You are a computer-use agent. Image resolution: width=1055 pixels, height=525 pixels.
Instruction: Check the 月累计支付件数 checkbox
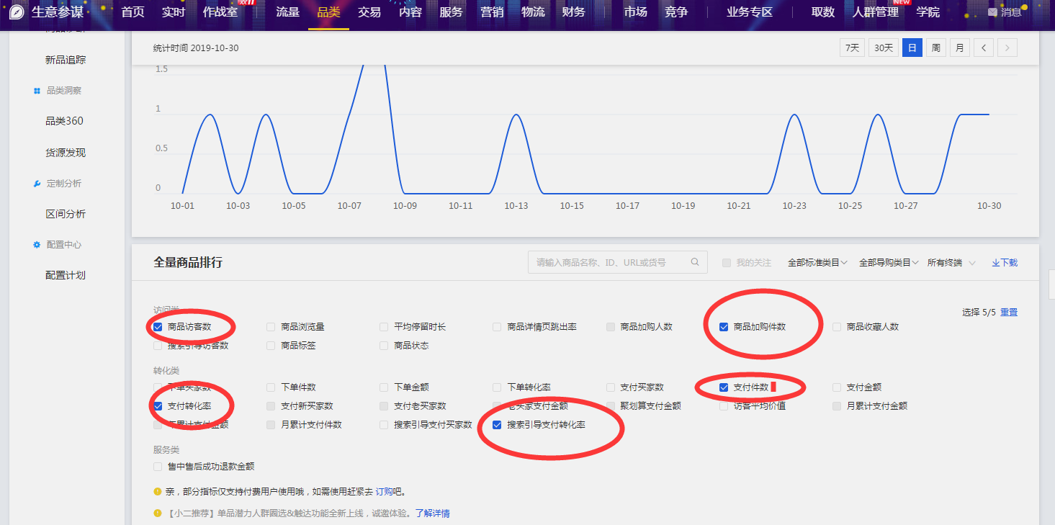pos(271,425)
